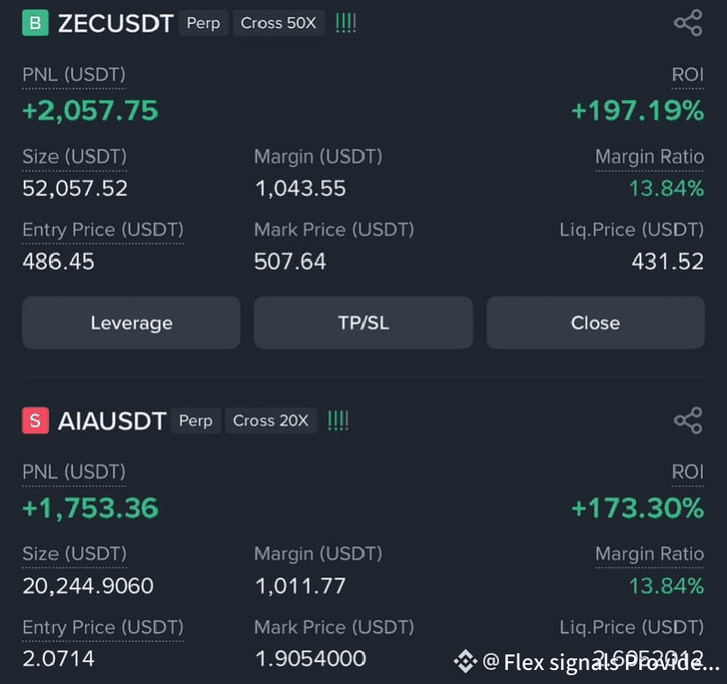727x684 pixels.
Task: Share the AIAUSDT position
Action: (x=688, y=421)
